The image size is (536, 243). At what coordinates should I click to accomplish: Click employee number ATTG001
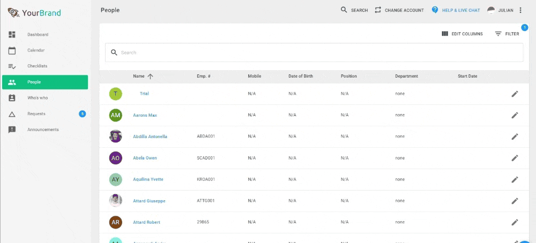point(206,201)
